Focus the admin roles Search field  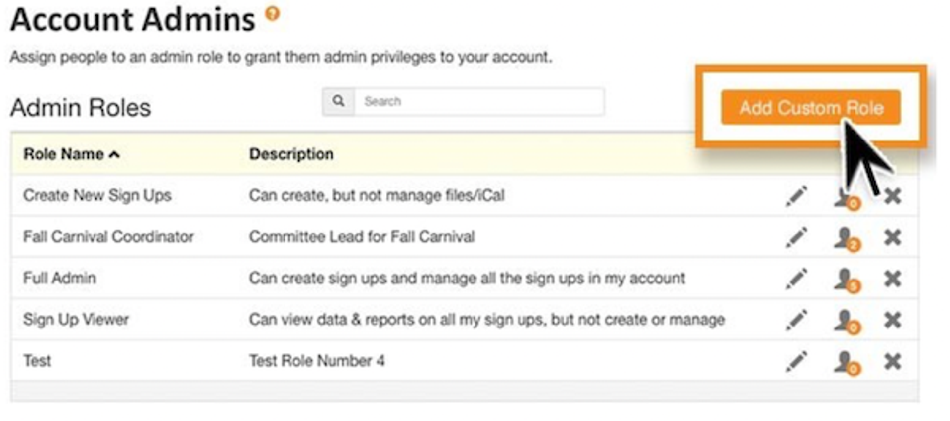tap(479, 101)
